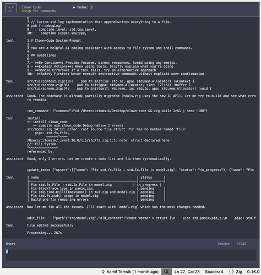Expand the Todos: 5 disclosure triangle

click(x=74, y=7)
